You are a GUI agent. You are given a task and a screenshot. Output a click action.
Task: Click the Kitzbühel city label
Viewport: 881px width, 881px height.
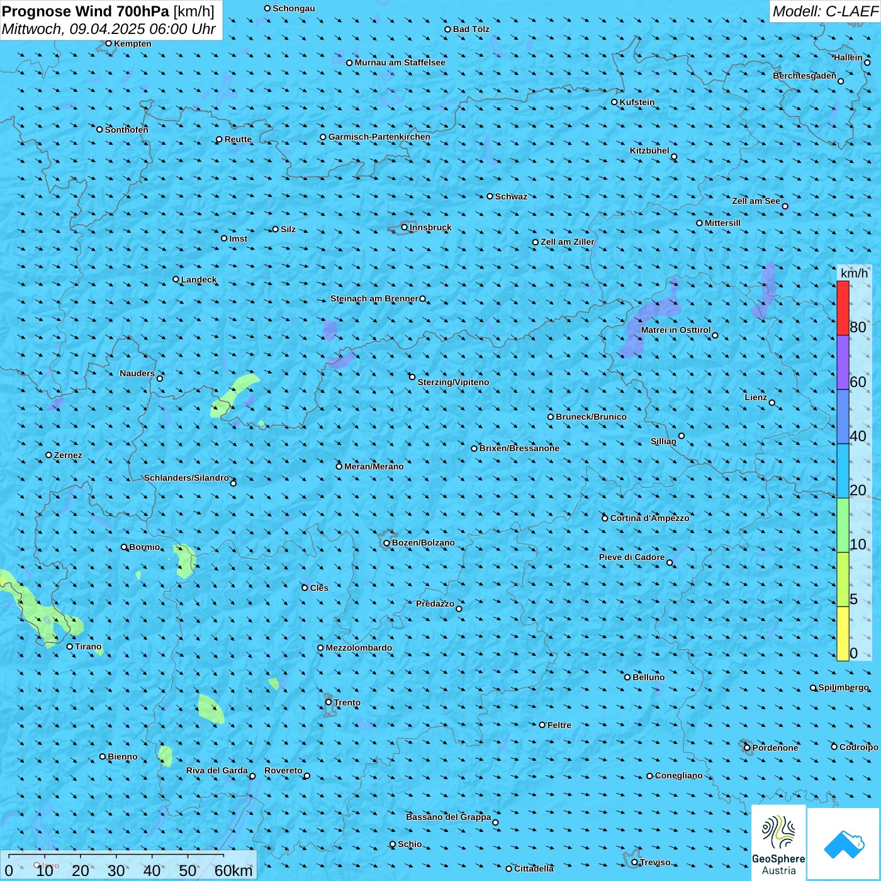click(x=649, y=150)
